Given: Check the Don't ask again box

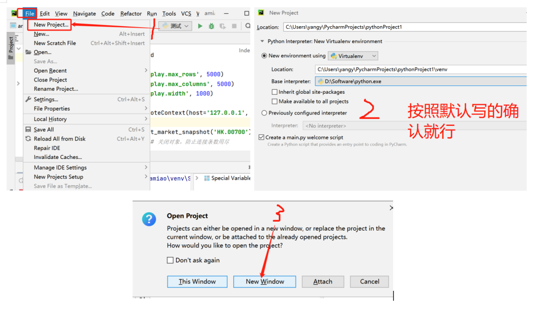Looking at the screenshot, I should [x=170, y=260].
